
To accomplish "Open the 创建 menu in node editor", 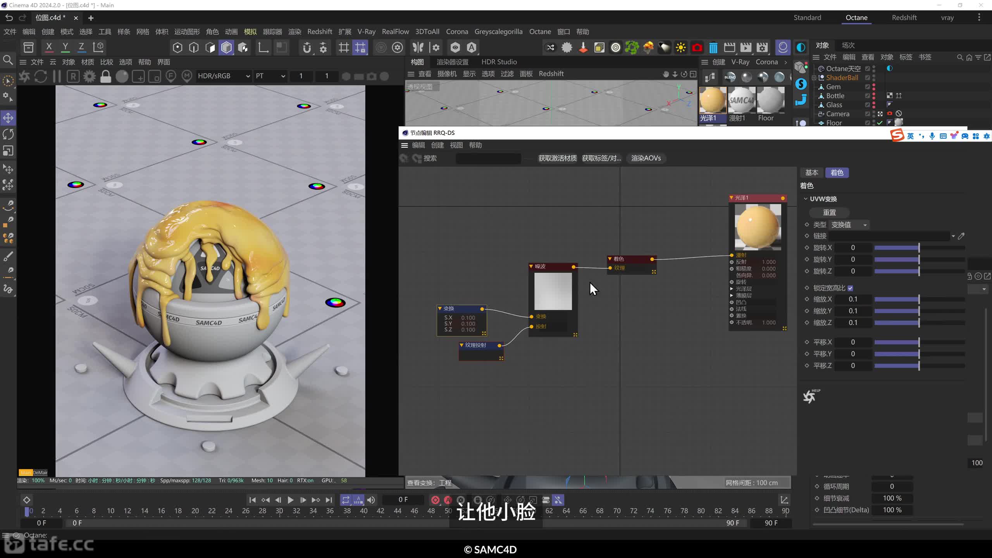I will coord(437,145).
